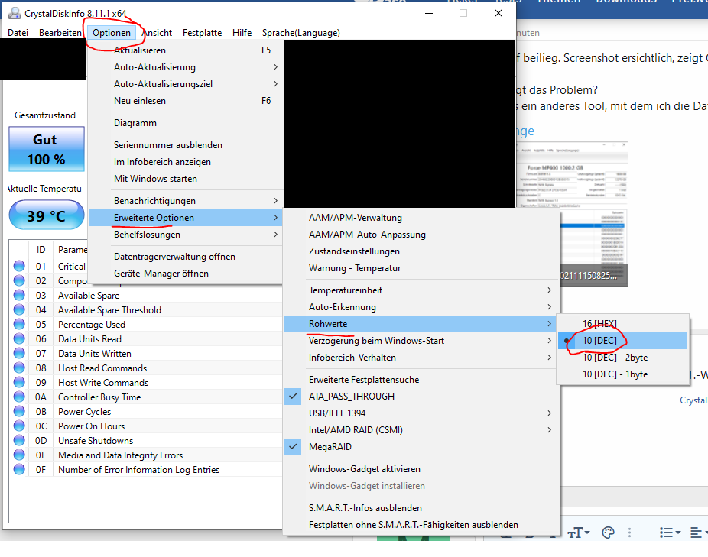Click status circle beside Number of Error Information Log Entries

point(19,469)
